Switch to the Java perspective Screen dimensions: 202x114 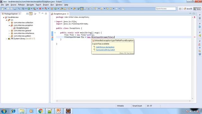click(197, 9)
